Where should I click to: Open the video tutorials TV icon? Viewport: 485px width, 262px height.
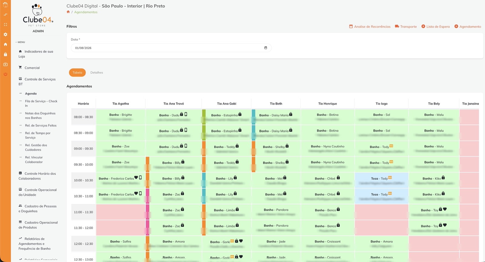(x=5, y=64)
